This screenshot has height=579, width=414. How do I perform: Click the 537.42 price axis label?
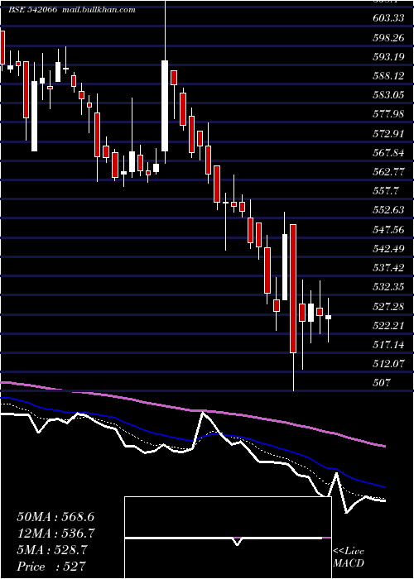(388, 268)
